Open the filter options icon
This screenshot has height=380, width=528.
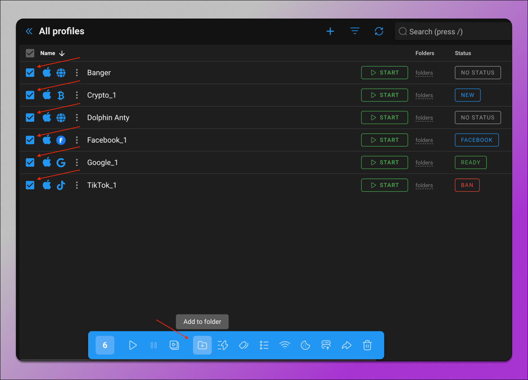click(x=355, y=31)
